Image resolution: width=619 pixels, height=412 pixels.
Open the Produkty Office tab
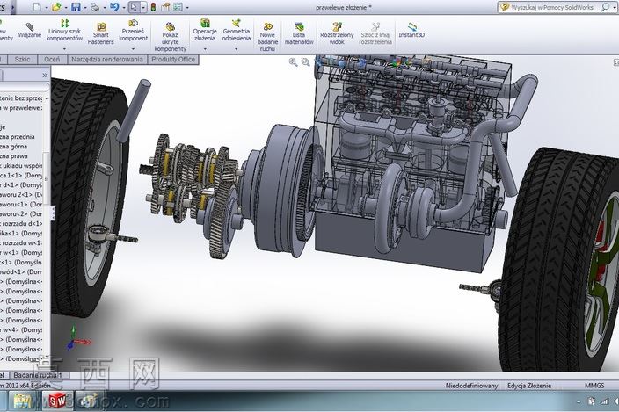click(x=173, y=59)
